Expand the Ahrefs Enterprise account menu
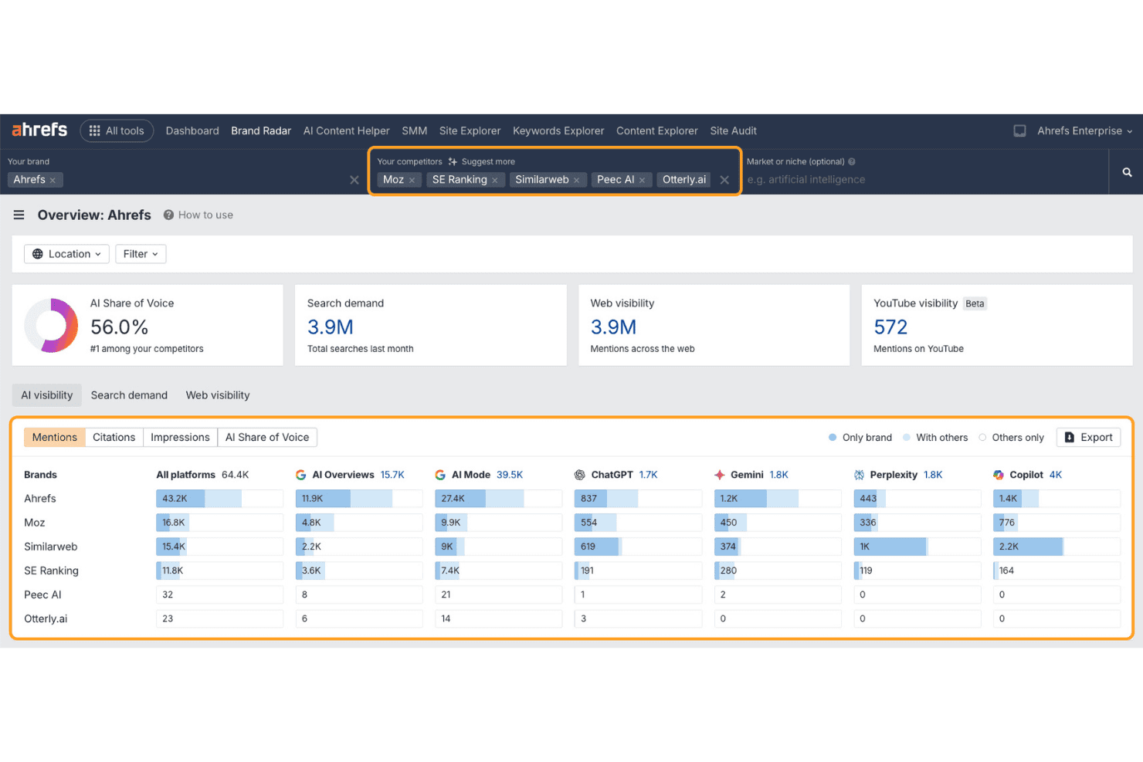The width and height of the screenshot is (1143, 762). tap(1084, 130)
